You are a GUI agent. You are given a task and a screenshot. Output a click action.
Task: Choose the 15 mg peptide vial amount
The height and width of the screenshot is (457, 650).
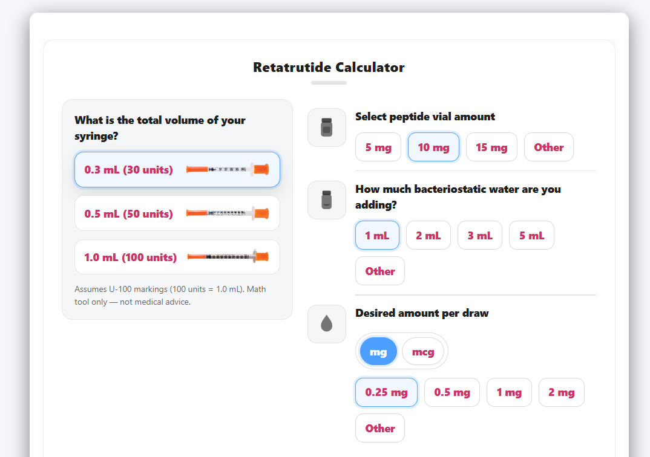(491, 147)
